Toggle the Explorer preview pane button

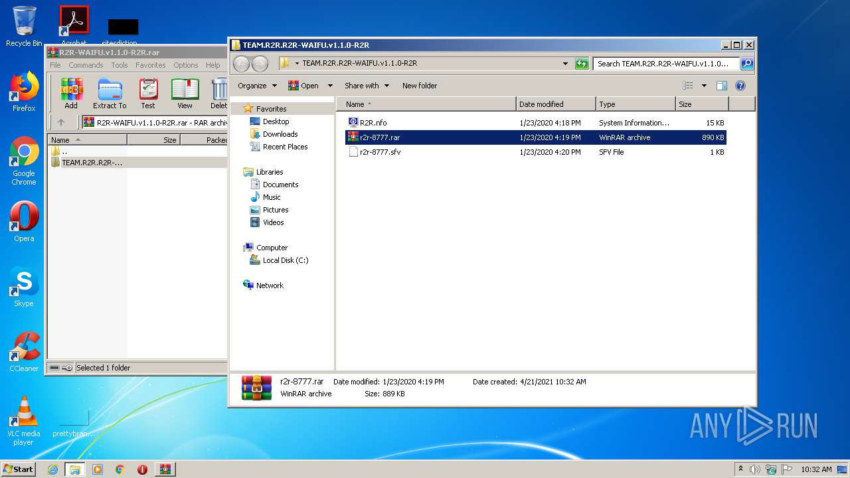click(x=722, y=86)
